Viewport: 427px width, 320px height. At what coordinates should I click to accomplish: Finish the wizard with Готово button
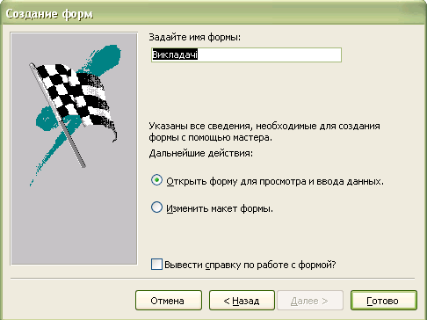click(384, 301)
